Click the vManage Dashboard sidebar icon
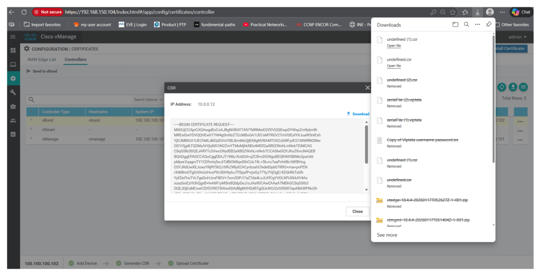This screenshot has height=276, width=541. point(13,50)
